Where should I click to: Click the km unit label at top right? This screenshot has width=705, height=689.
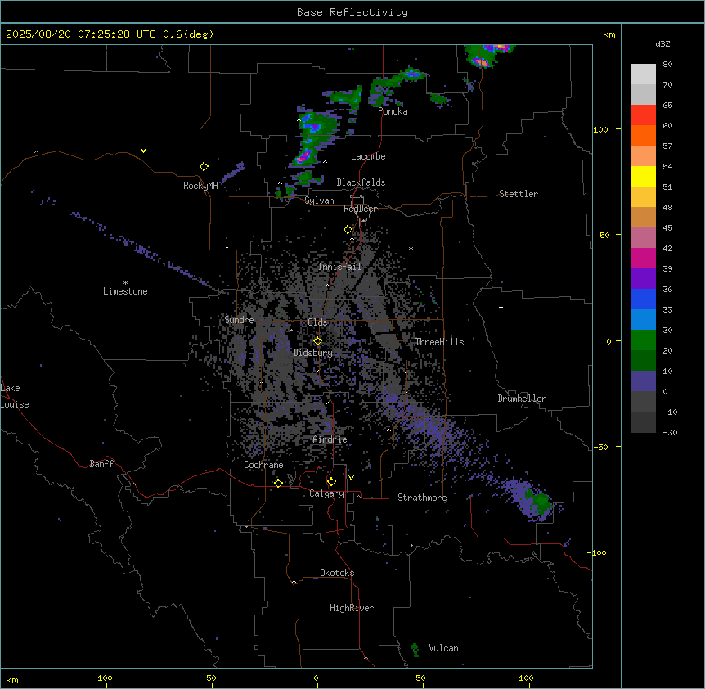pyautogui.click(x=609, y=34)
